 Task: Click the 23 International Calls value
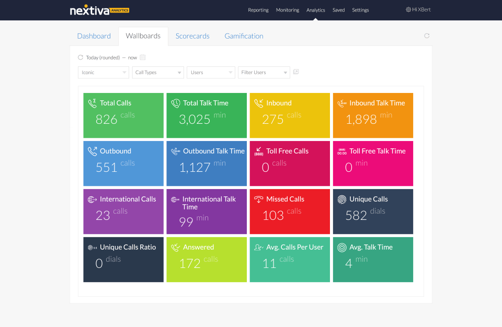[x=103, y=215]
